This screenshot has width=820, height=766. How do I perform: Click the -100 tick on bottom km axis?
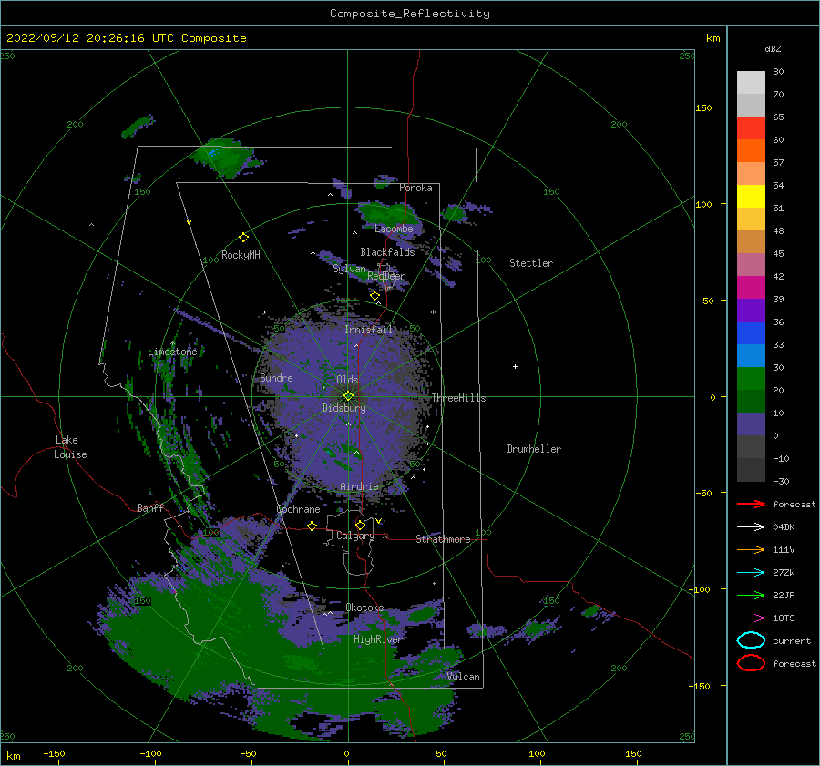point(150,753)
